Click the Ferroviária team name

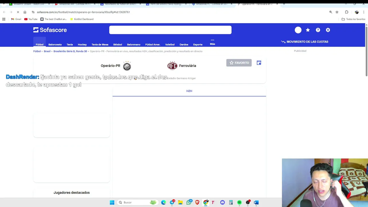[187, 66]
